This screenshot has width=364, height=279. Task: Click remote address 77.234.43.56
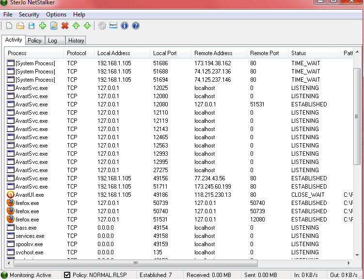coord(210,178)
